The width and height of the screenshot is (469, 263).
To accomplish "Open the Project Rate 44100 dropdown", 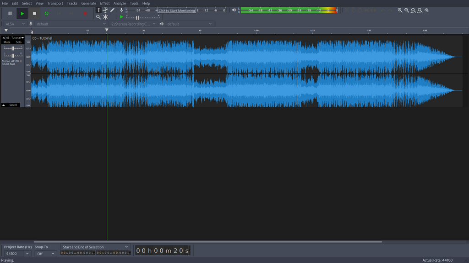I will [x=27, y=253].
